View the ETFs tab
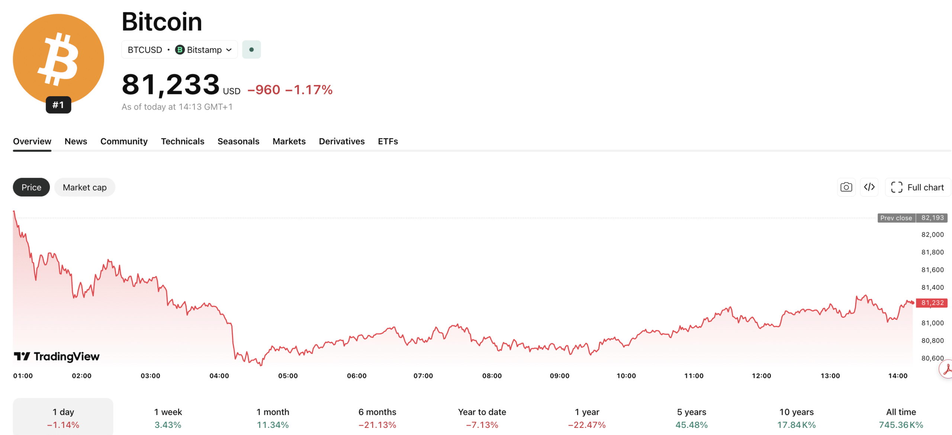This screenshot has height=435, width=952. pos(388,142)
